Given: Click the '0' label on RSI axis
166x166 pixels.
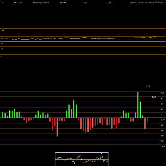Looking at the screenshot, I should (x=2, y=57).
